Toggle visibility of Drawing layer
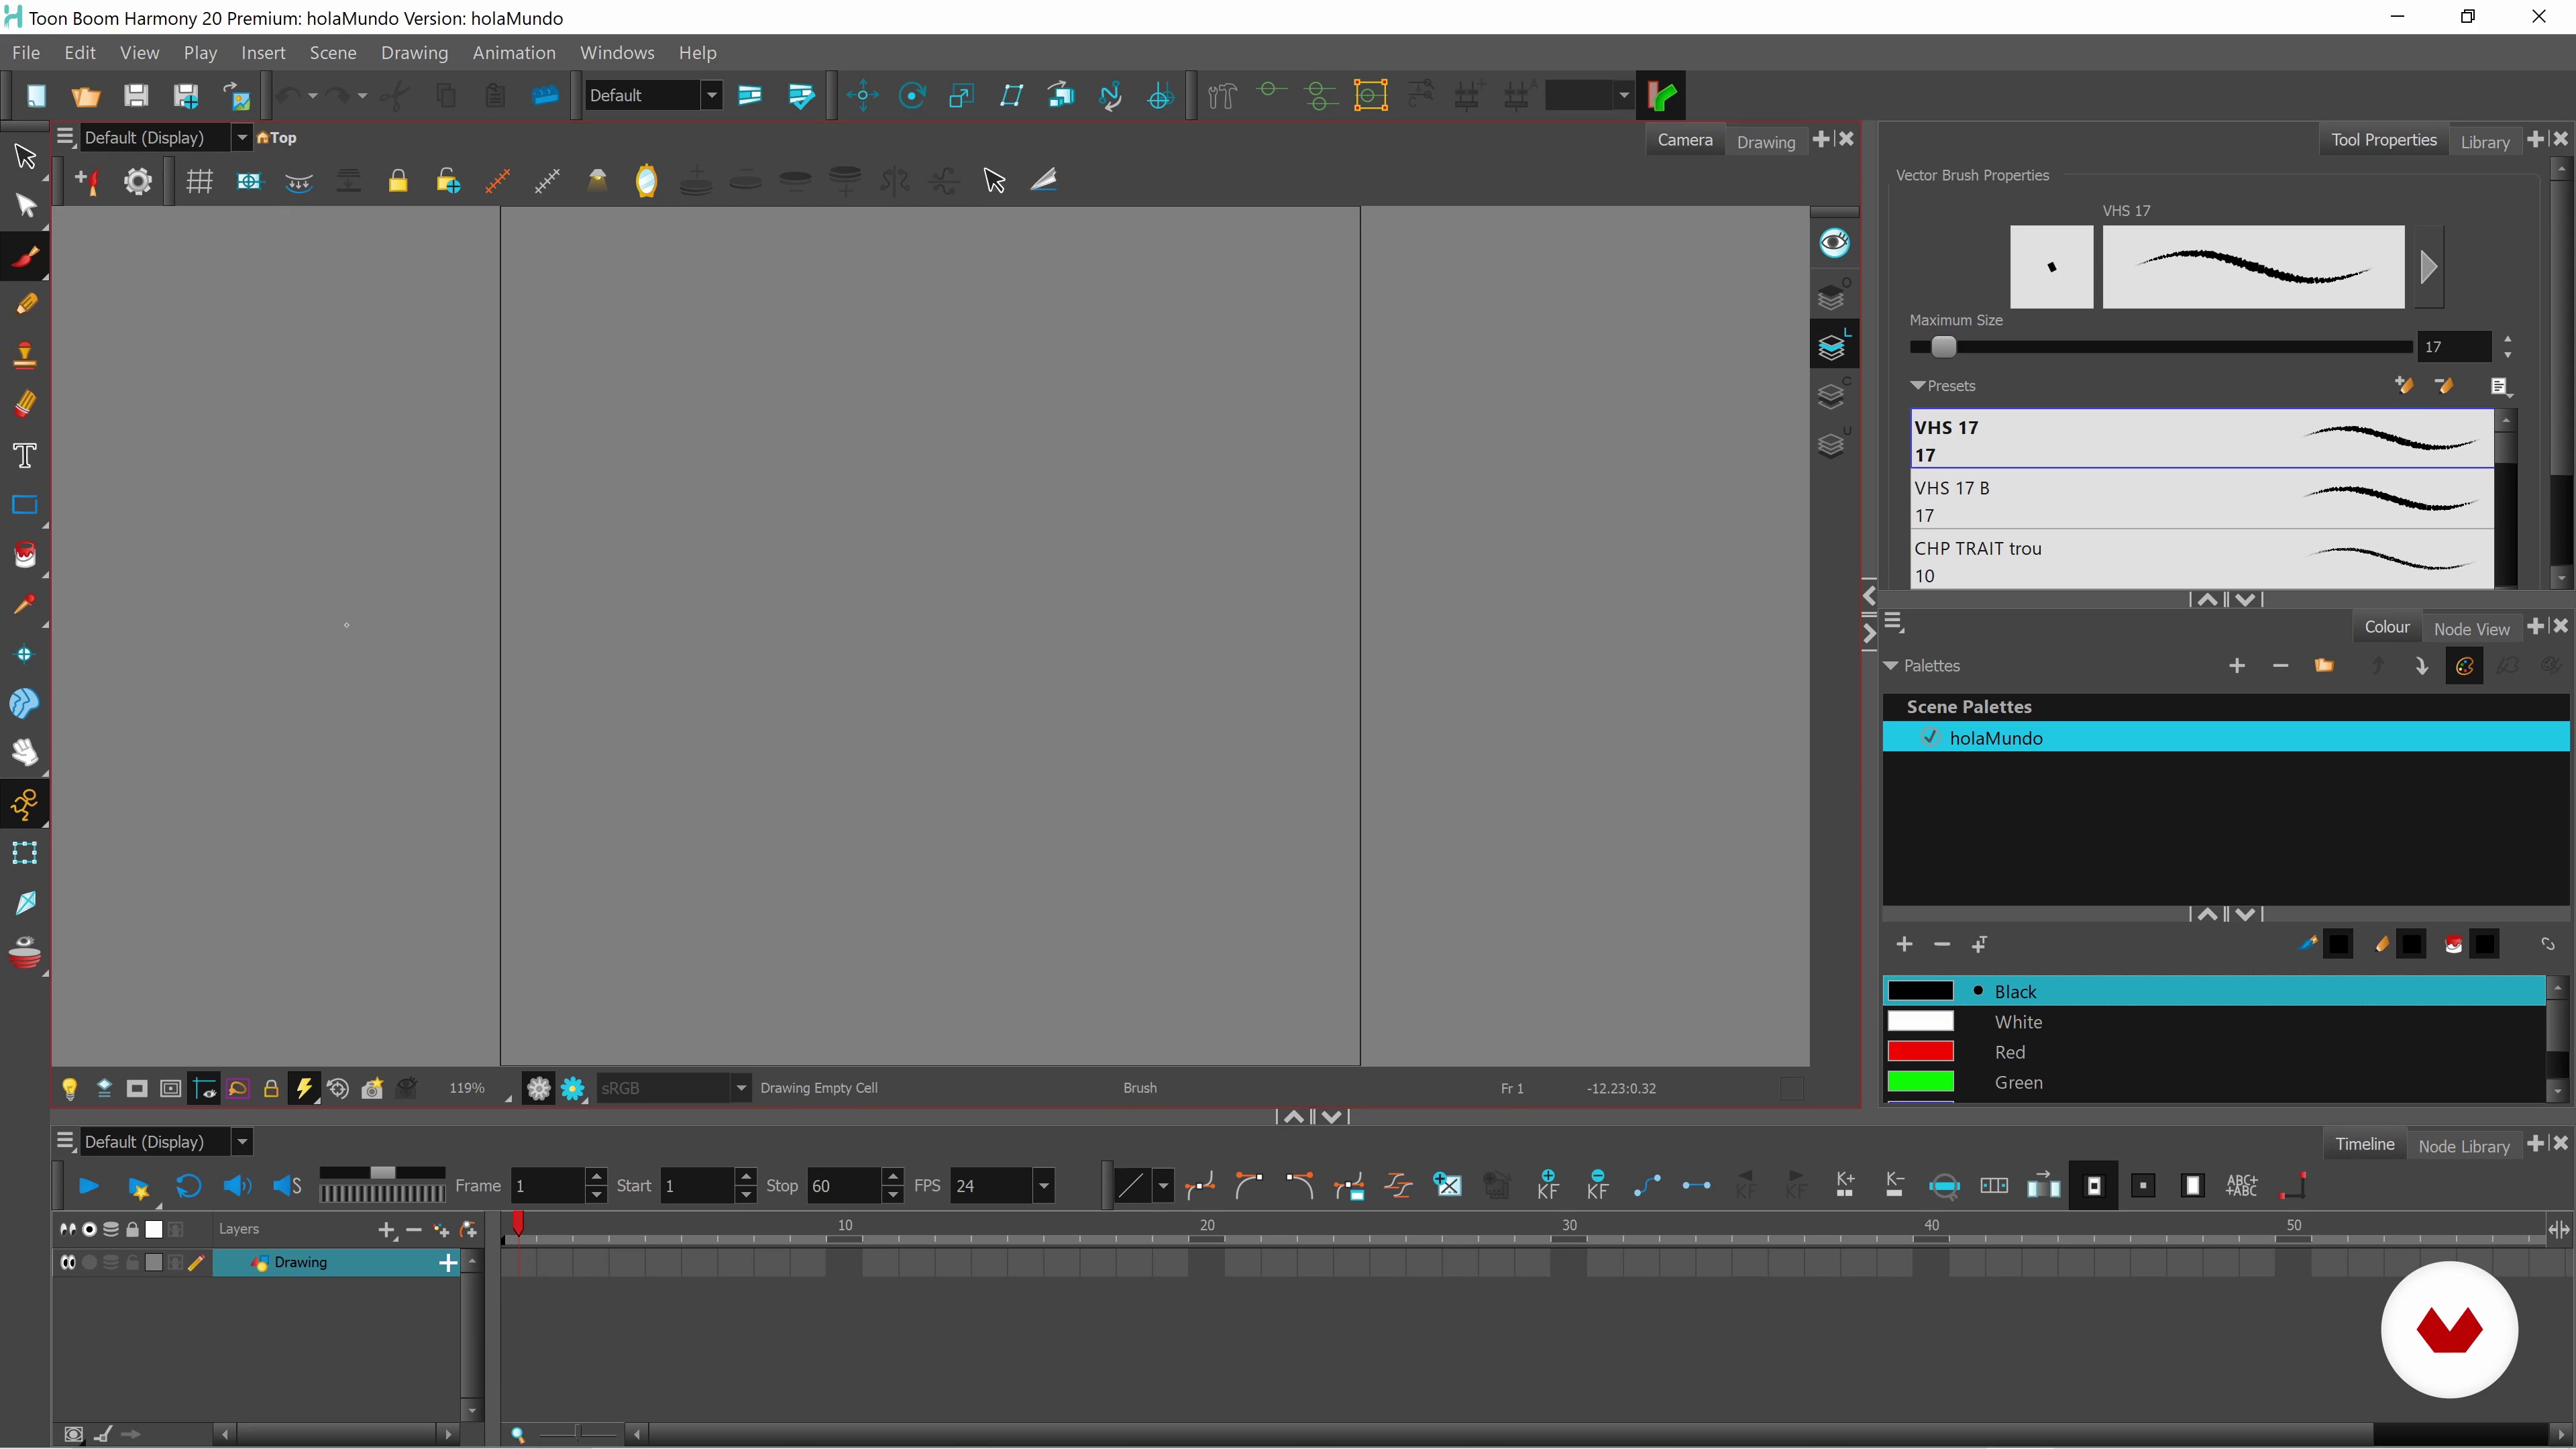The image size is (2576, 1449). click(68, 1262)
